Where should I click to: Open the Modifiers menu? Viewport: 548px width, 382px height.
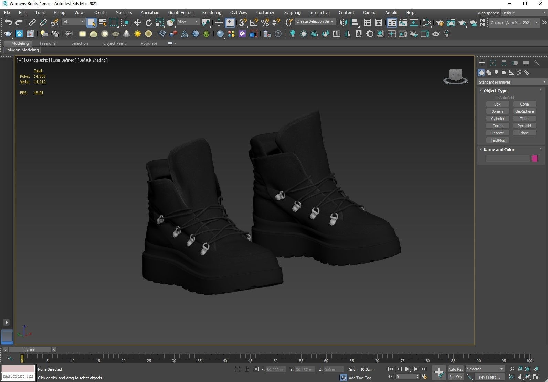click(x=124, y=13)
